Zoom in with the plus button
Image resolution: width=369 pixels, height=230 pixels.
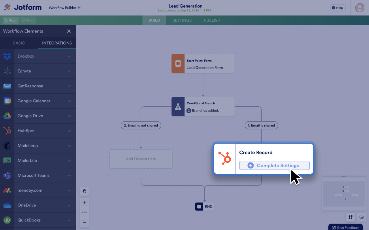(x=84, y=202)
